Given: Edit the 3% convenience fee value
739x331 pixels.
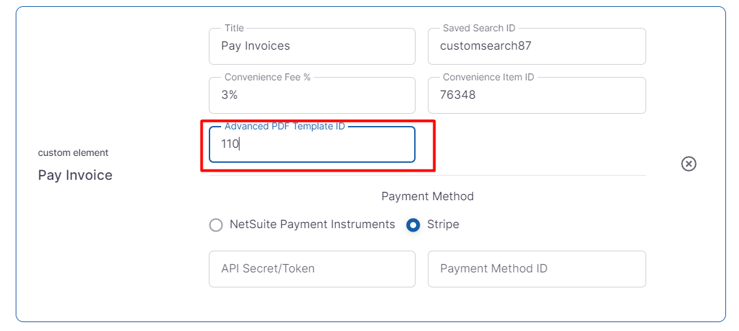Looking at the screenshot, I should [x=312, y=95].
